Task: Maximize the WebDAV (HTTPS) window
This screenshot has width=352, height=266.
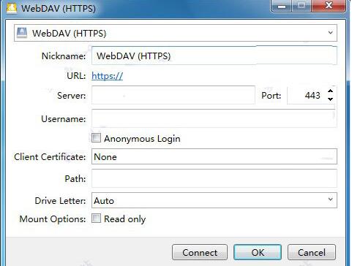Action: click(x=302, y=5)
